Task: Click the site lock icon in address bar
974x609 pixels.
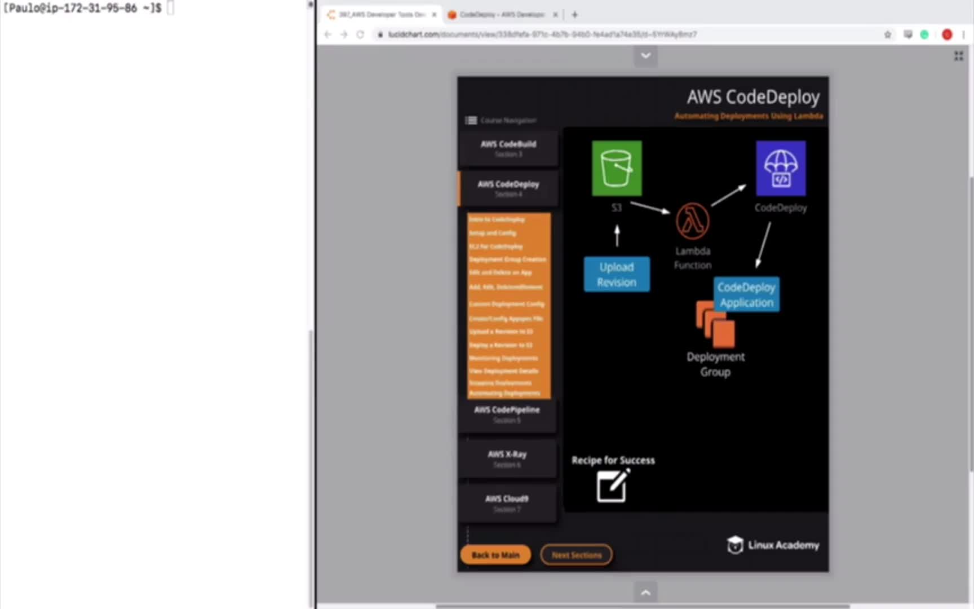Action: click(x=380, y=34)
